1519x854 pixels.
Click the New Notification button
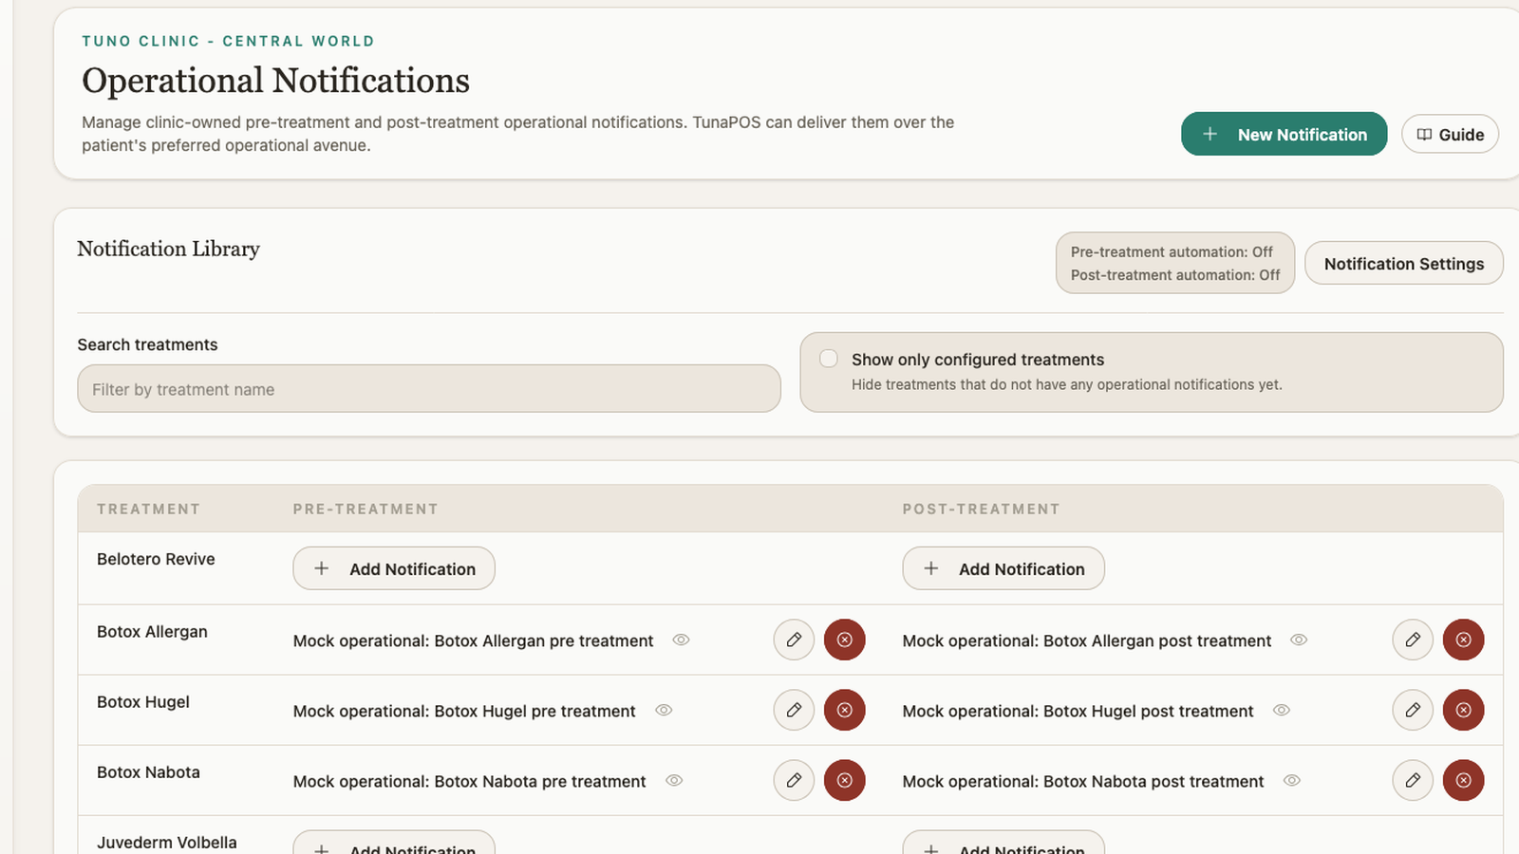pos(1284,134)
